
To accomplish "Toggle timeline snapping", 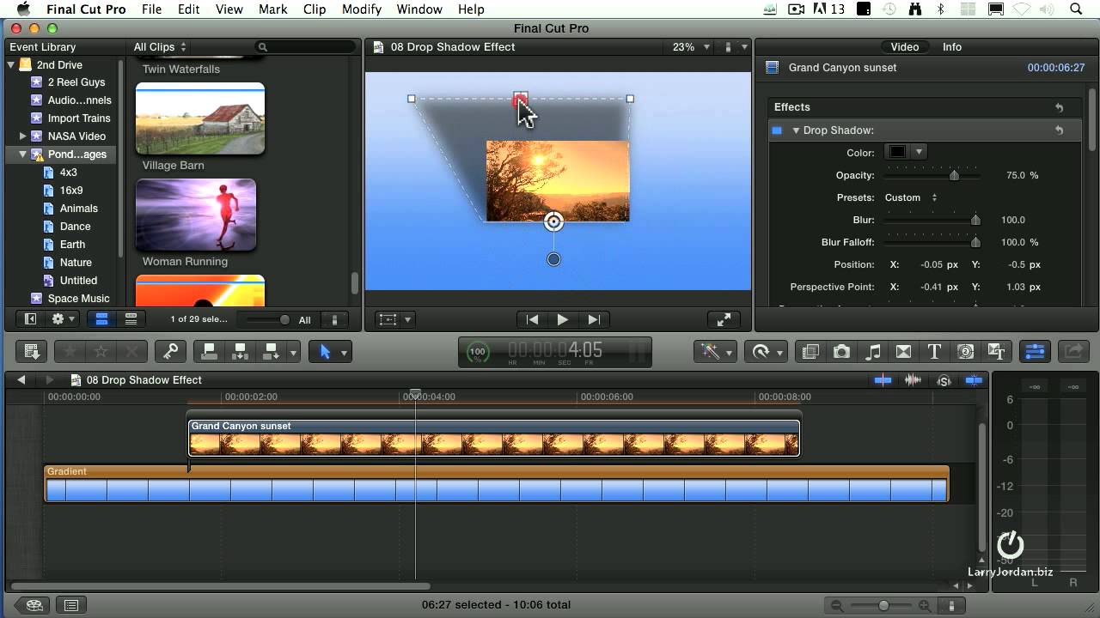I will 974,380.
